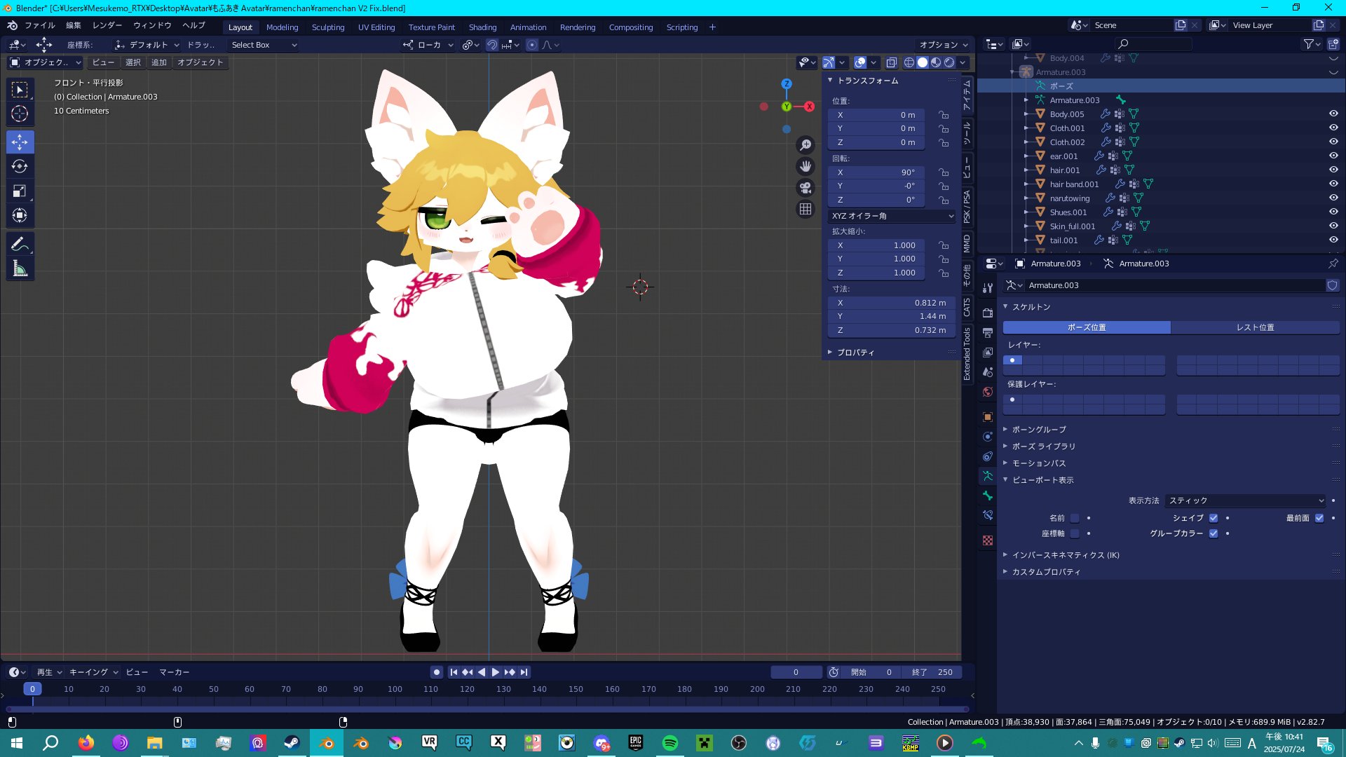Disable the グループカラー checkbox
The height and width of the screenshot is (757, 1346).
[1214, 533]
